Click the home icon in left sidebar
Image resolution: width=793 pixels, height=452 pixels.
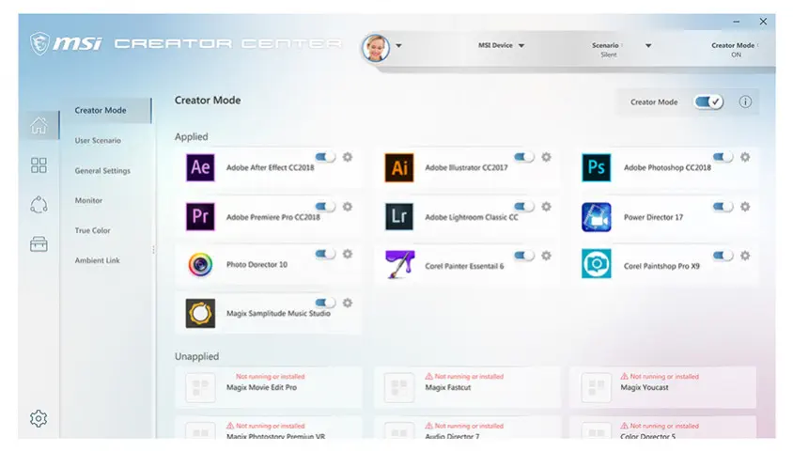pyautogui.click(x=39, y=126)
